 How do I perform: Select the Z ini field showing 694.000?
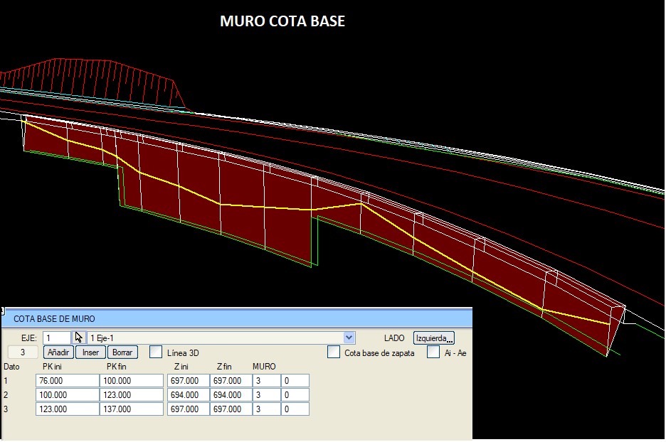pos(188,395)
